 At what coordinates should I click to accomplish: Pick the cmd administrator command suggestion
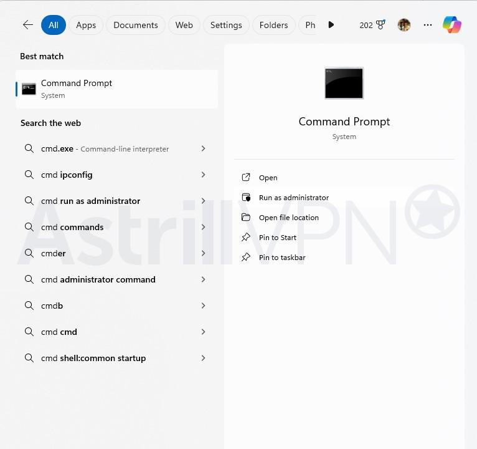(98, 279)
